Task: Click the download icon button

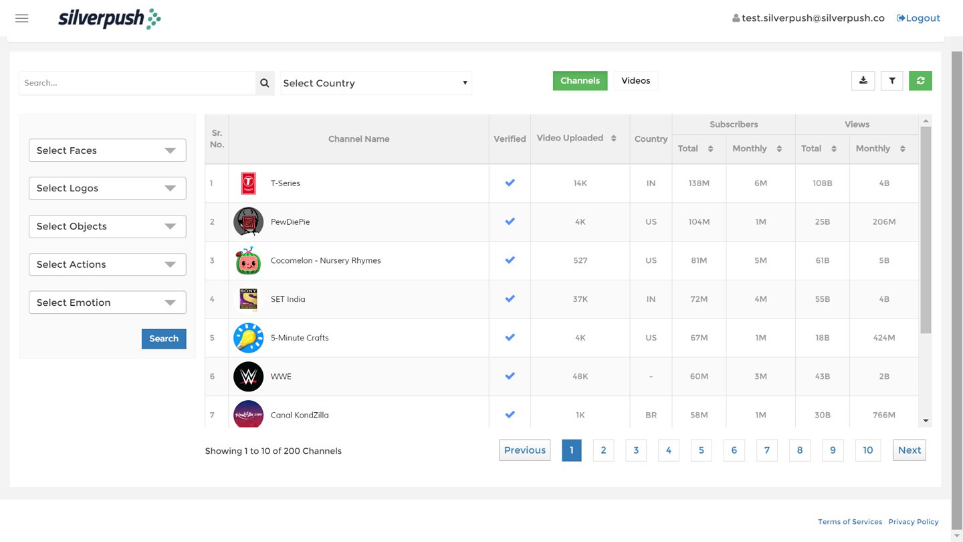Action: 863,81
